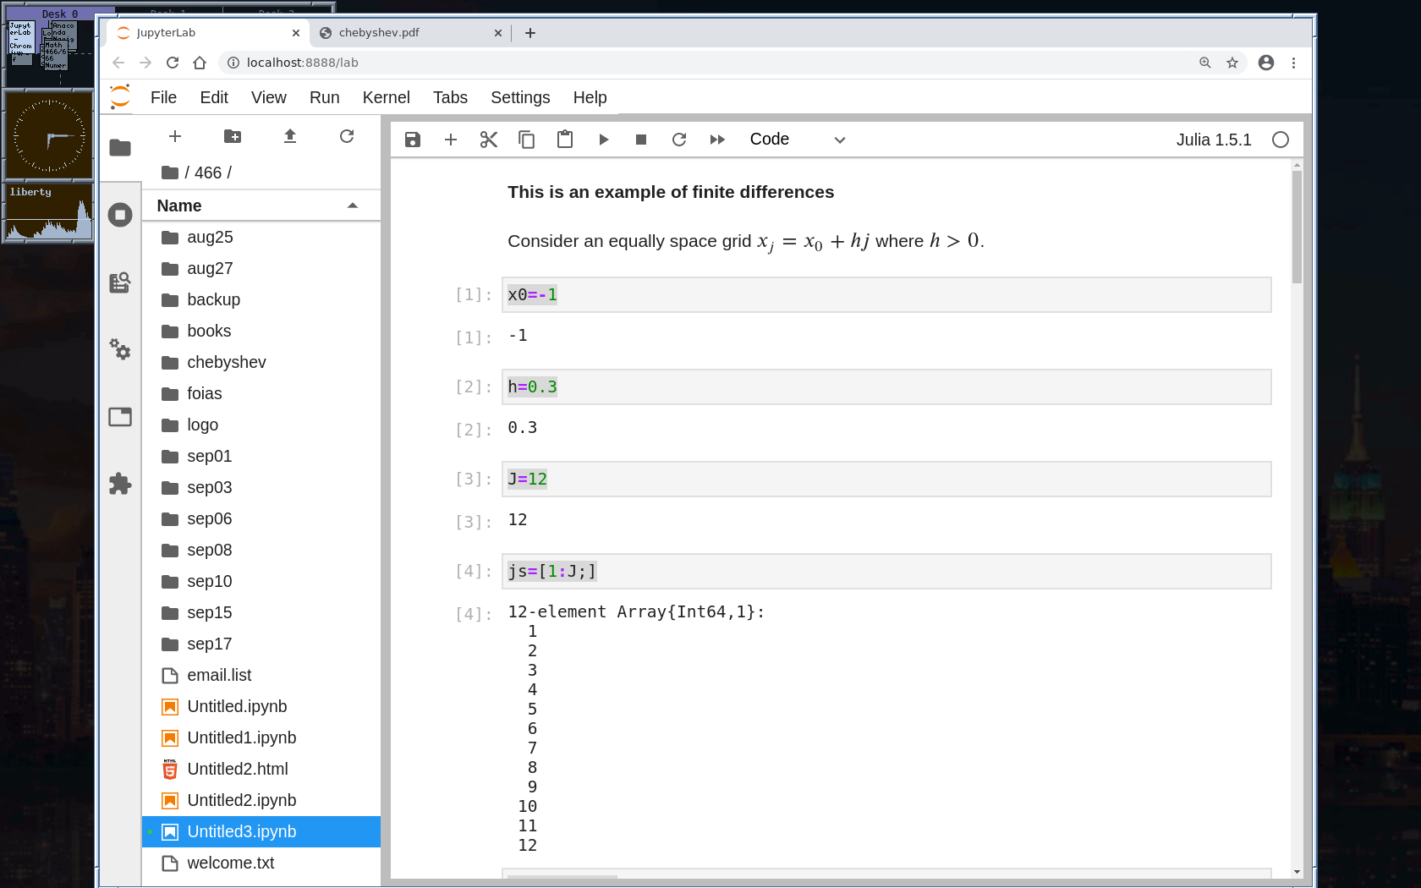Click the Julia 1.5.1 kernel name

tap(1213, 140)
